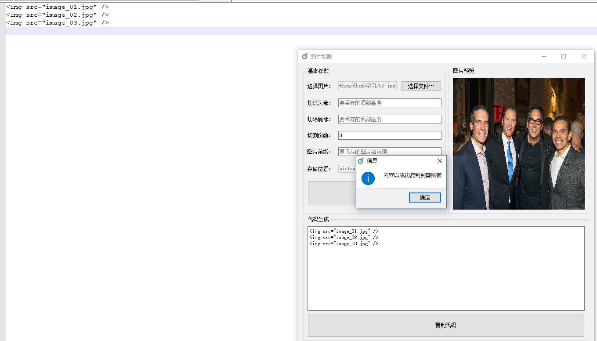597x341 pixels.
Task: Click the 复制代码 button
Action: pyautogui.click(x=445, y=325)
